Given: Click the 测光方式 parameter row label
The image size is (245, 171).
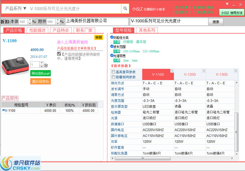Looking at the screenshot, I should pos(118,83).
